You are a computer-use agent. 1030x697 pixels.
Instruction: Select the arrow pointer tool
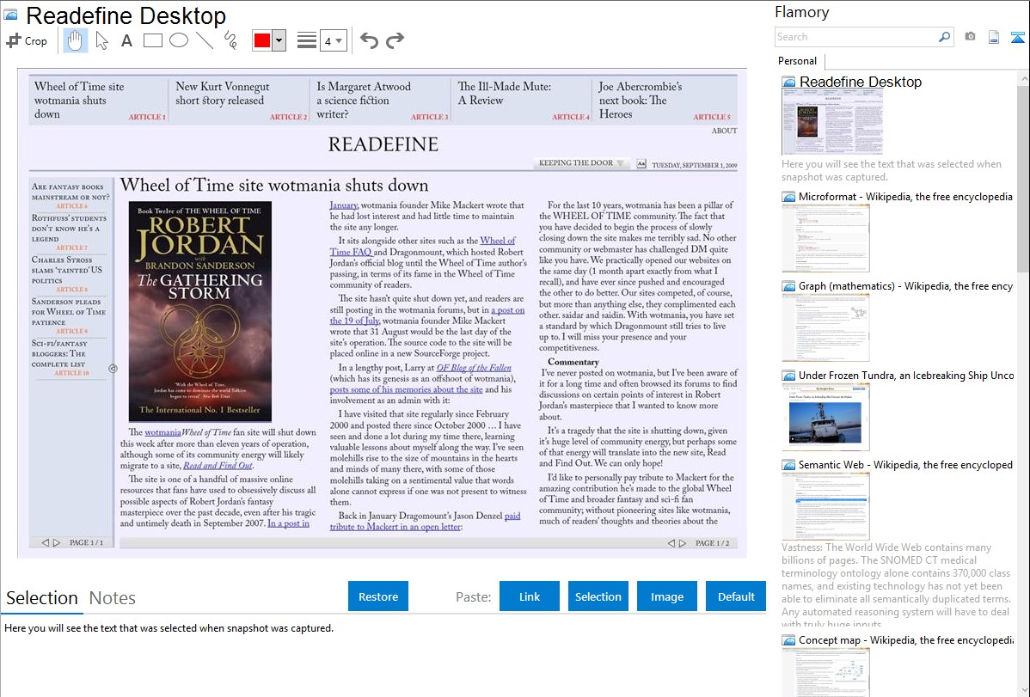pos(101,40)
